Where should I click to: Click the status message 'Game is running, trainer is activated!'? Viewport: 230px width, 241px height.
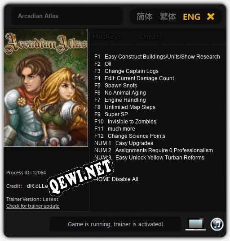tap(115, 224)
